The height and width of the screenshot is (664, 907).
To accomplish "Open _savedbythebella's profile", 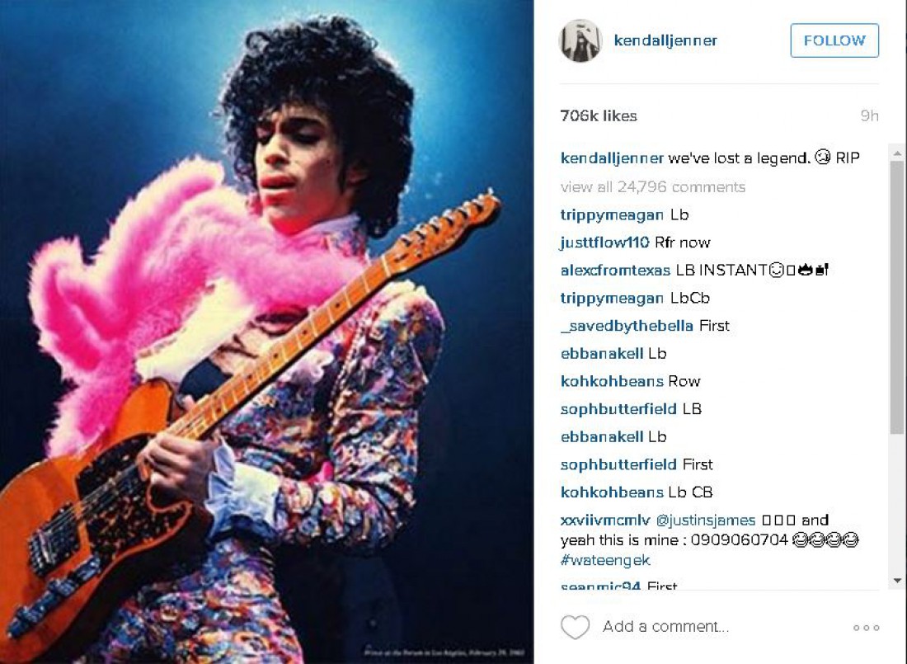I will pyautogui.click(x=627, y=326).
